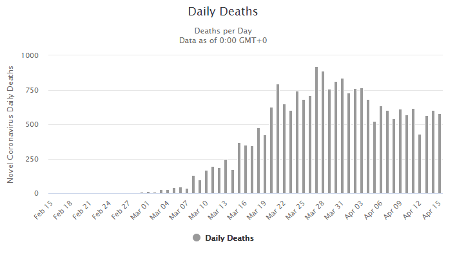Click the 500 y-axis value label
This screenshot has height=253, width=457.
click(32, 125)
